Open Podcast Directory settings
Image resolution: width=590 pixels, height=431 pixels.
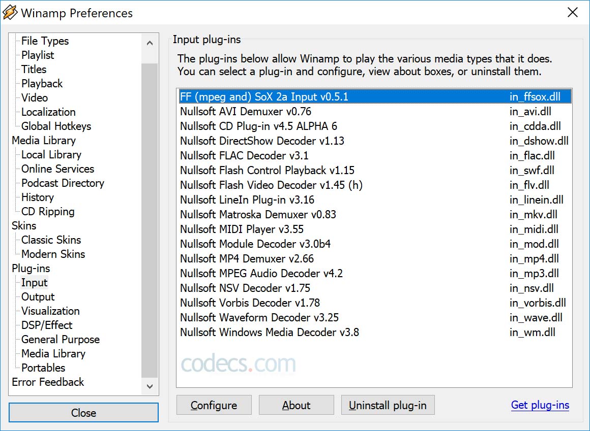coord(63,183)
